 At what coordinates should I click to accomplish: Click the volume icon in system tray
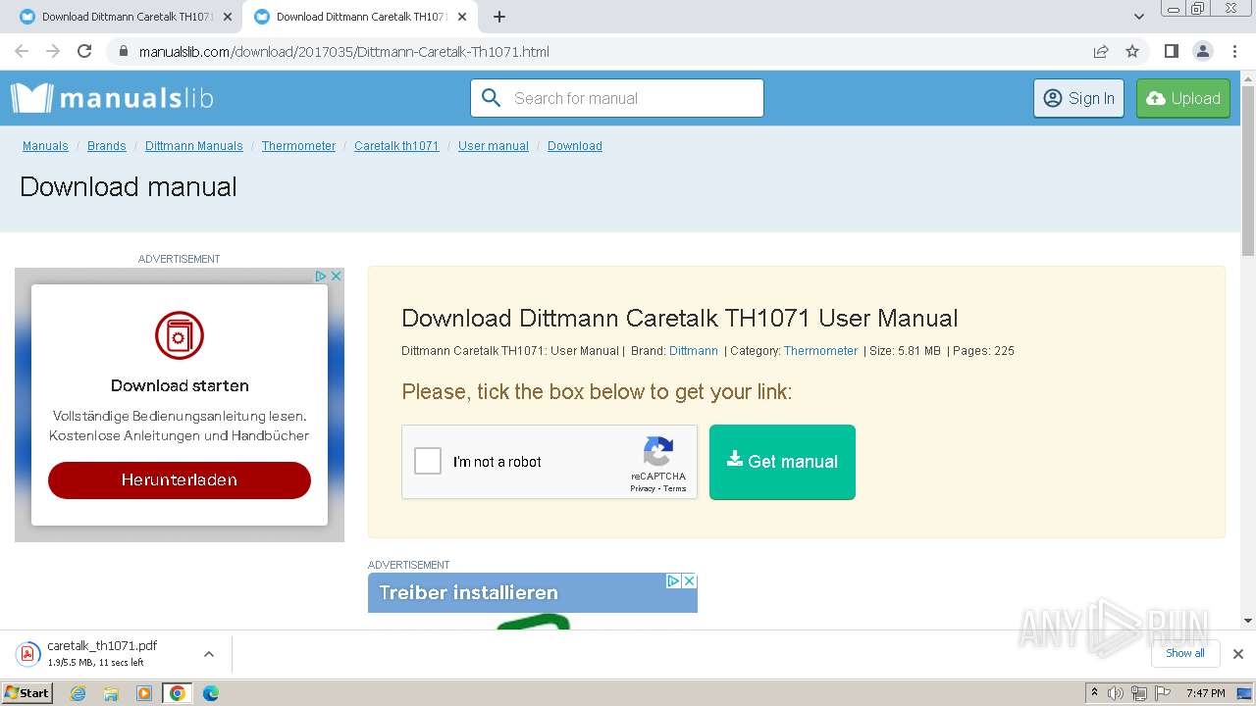point(1116,693)
